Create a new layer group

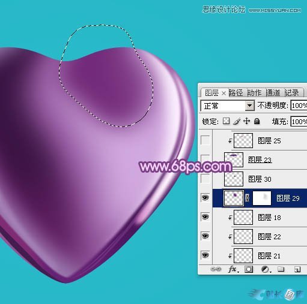281,269
